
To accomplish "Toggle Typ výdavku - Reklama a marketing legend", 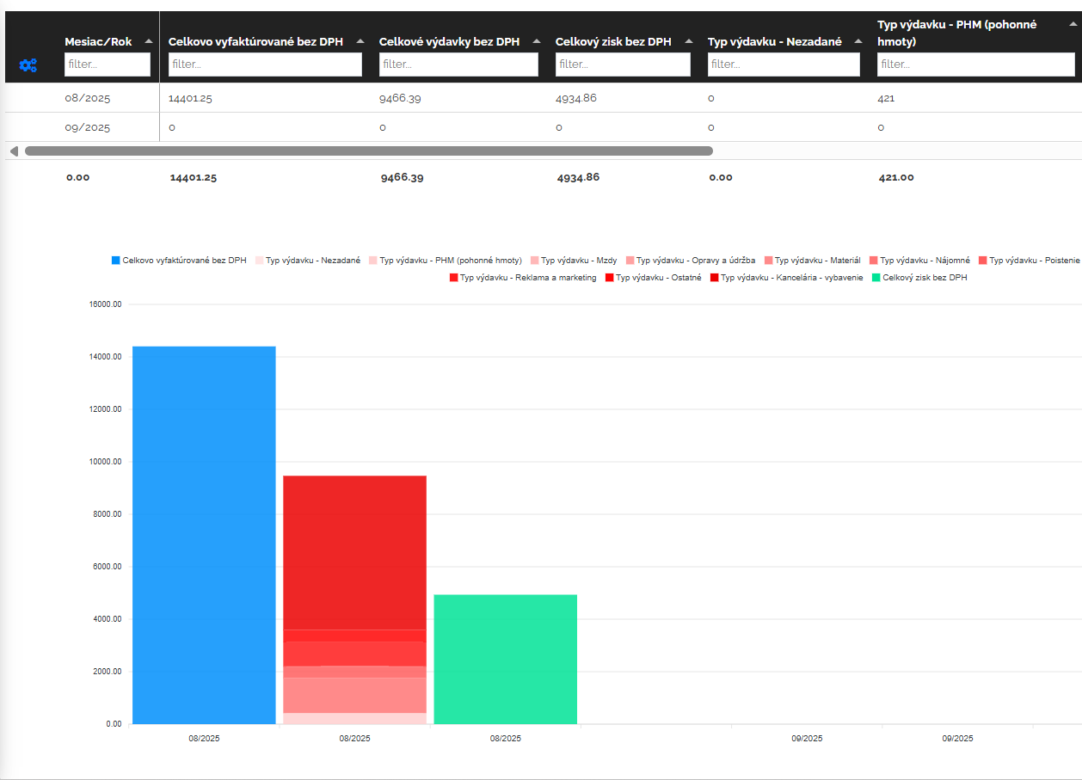I will tap(522, 278).
